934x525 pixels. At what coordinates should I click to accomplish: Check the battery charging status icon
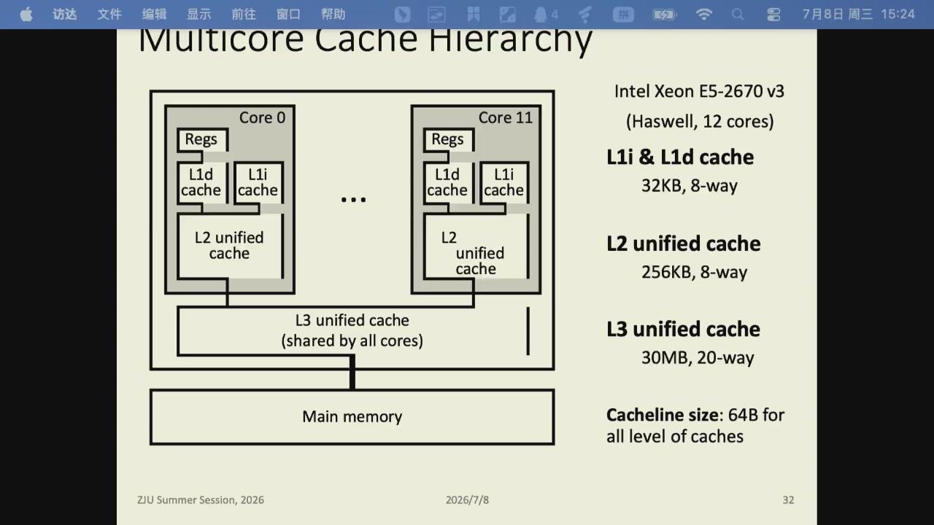pyautogui.click(x=665, y=14)
